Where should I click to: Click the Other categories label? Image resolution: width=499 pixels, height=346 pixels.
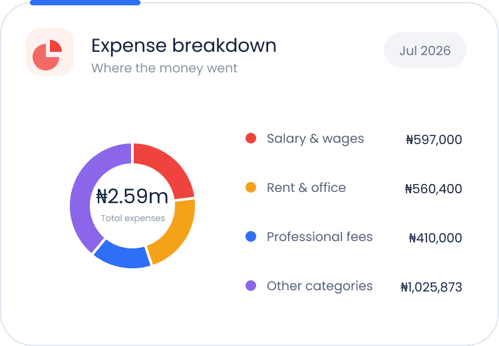(x=319, y=286)
